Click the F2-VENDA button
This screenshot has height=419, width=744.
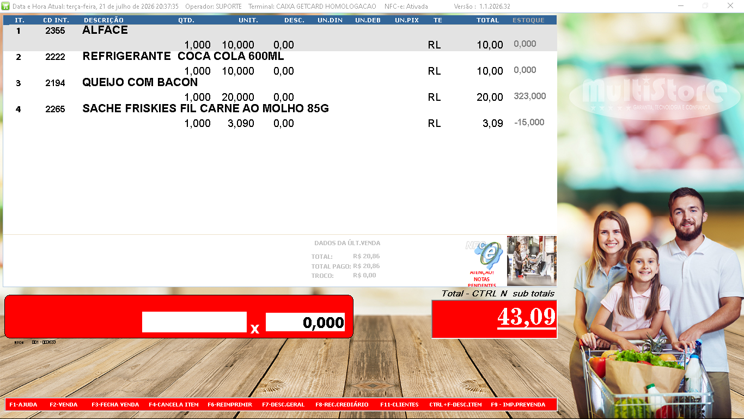pyautogui.click(x=64, y=405)
